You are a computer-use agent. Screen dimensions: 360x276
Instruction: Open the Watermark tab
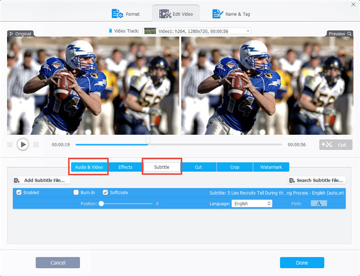pyautogui.click(x=271, y=167)
